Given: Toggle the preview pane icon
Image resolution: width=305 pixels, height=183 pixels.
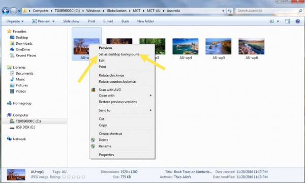Looking at the screenshot, I should pyautogui.click(x=287, y=21).
